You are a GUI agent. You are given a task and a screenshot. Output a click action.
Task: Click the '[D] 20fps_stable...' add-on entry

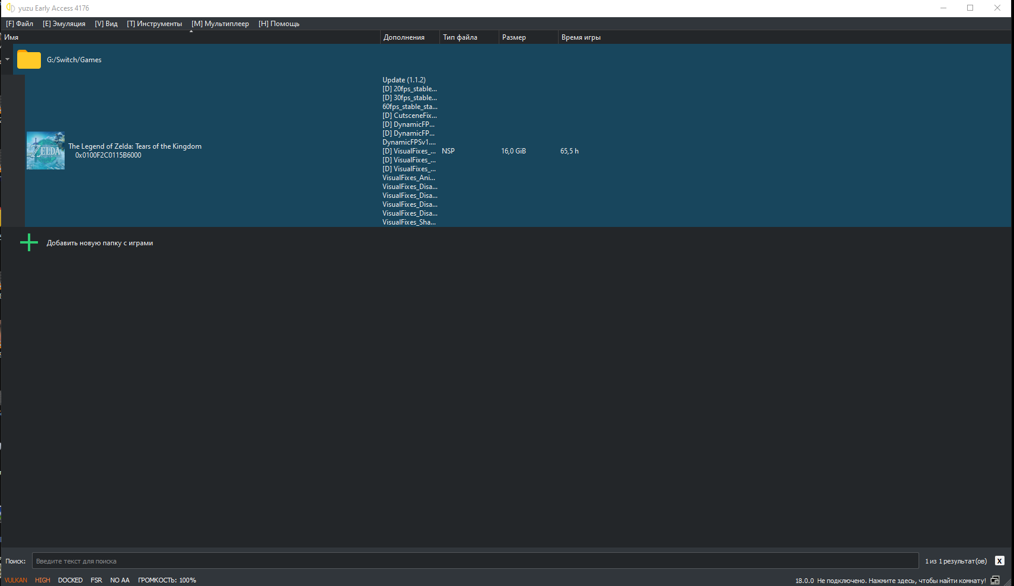tap(410, 89)
